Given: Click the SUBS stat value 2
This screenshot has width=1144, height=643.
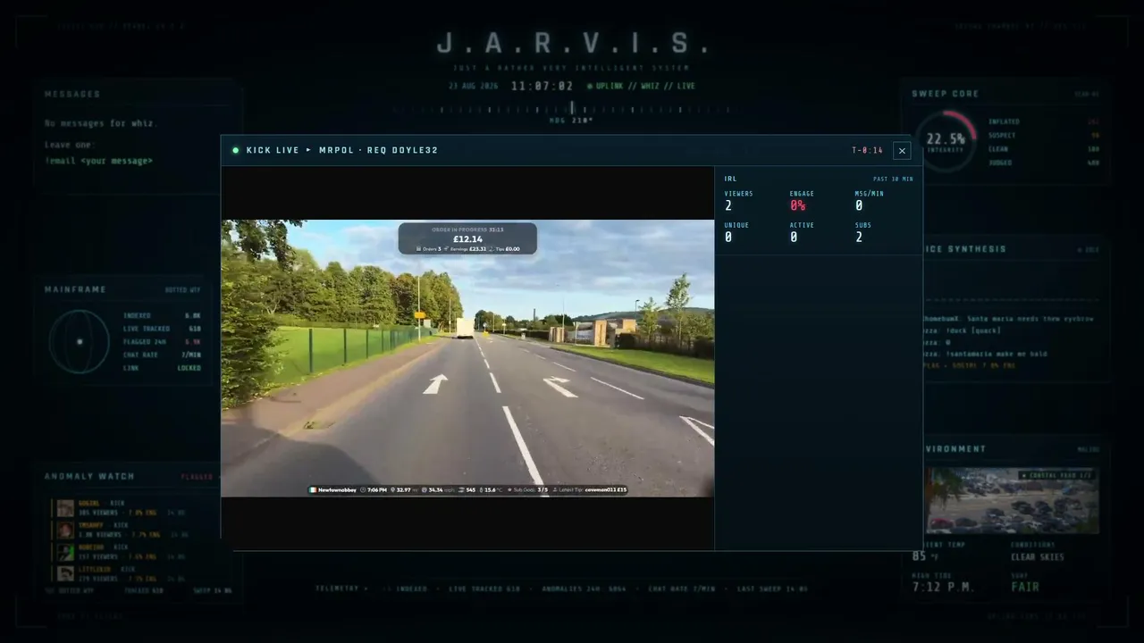Looking at the screenshot, I should pyautogui.click(x=859, y=238).
